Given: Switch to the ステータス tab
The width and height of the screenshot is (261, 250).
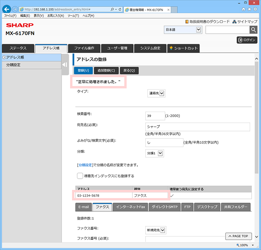Looking at the screenshot, I should (18, 48).
